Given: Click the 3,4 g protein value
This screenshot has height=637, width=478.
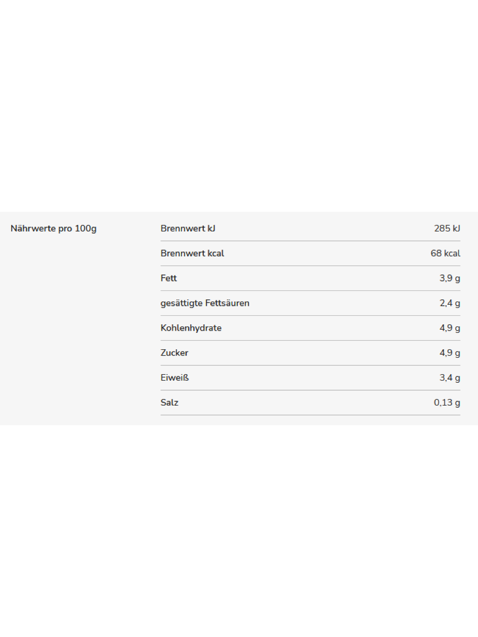Looking at the screenshot, I should (449, 378).
